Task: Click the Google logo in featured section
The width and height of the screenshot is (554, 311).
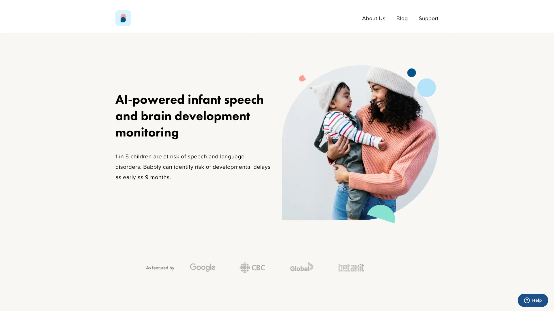Action: click(203, 267)
